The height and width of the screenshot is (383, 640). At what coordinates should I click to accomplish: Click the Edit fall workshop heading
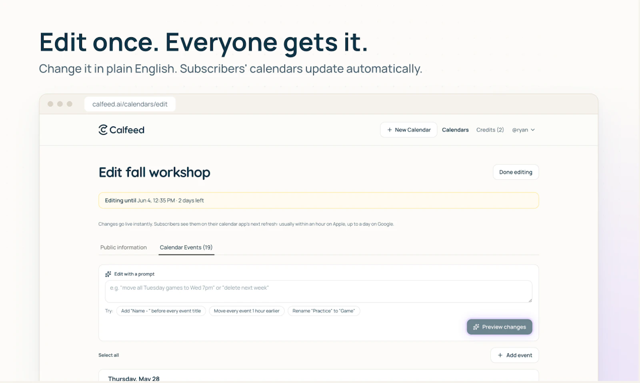(154, 172)
